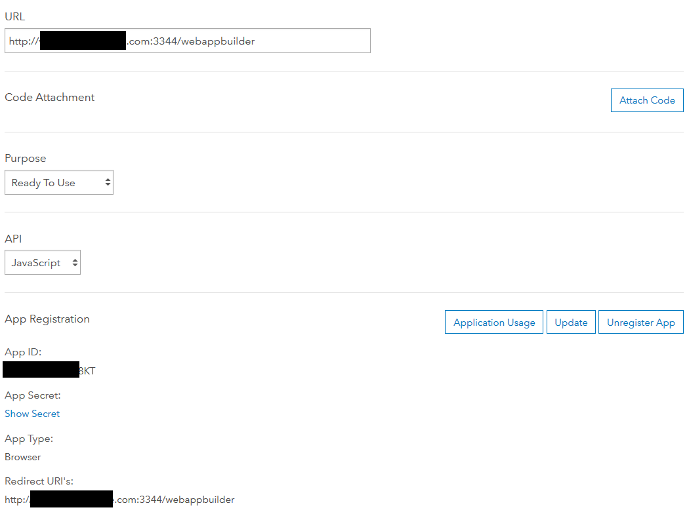Viewport: 689px width, 516px height.
Task: Click the URL label above the input field
Action: pyautogui.click(x=15, y=16)
